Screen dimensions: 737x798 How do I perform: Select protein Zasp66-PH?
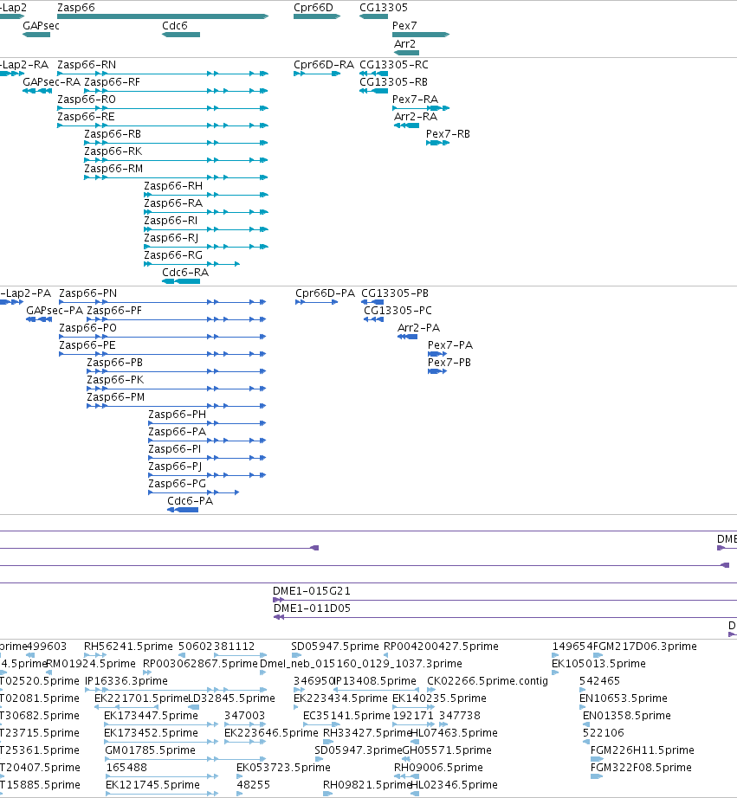point(207,423)
